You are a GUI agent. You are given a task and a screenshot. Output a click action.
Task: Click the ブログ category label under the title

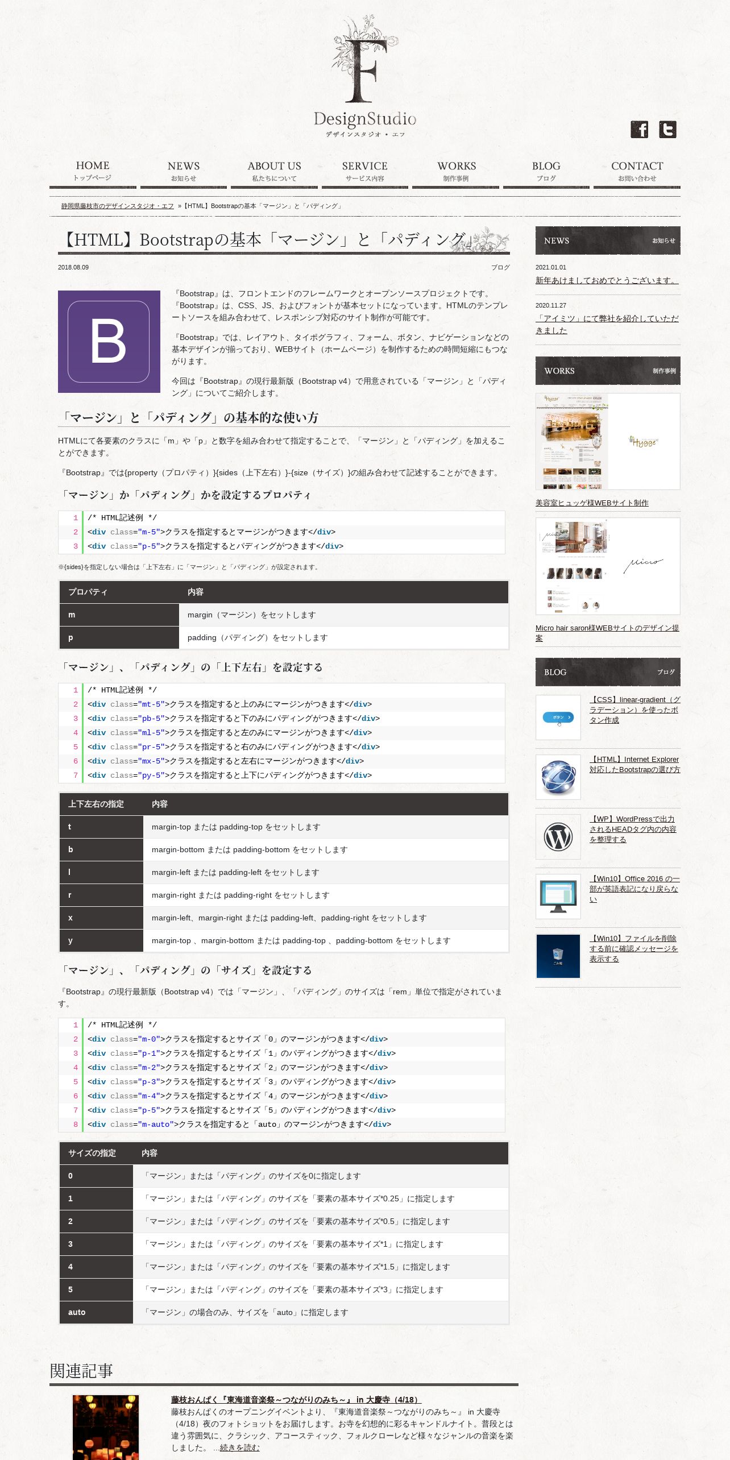pyautogui.click(x=500, y=267)
